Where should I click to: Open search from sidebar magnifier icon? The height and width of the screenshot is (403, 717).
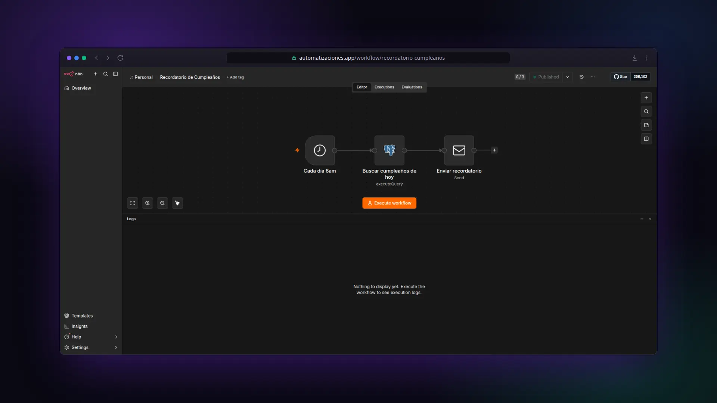point(106,74)
